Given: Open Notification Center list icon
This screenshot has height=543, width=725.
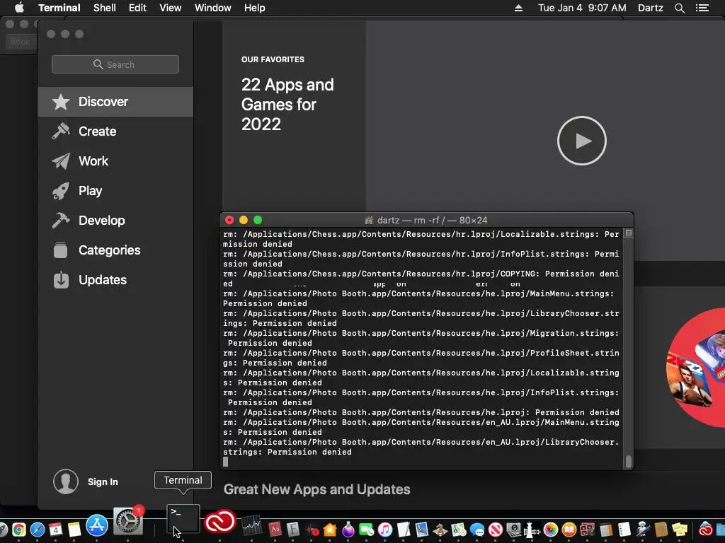Looking at the screenshot, I should (x=702, y=8).
